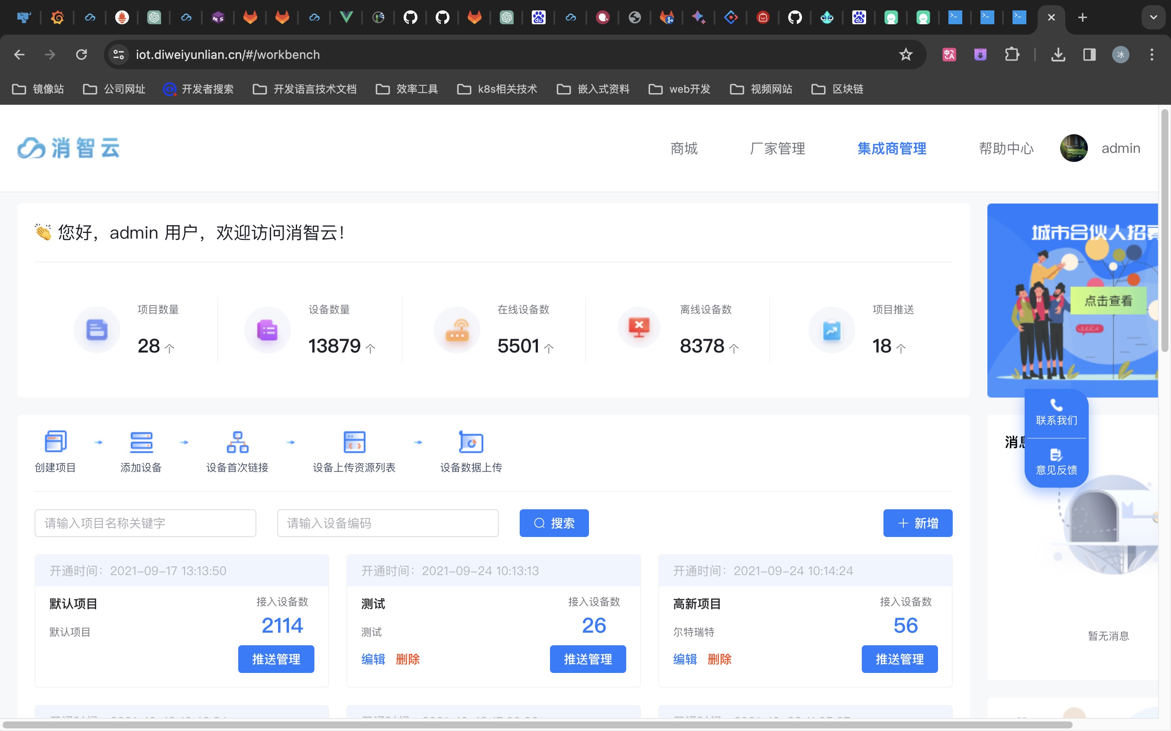Open the web开发 bookmark folder
1171x731 pixels.
(679, 89)
